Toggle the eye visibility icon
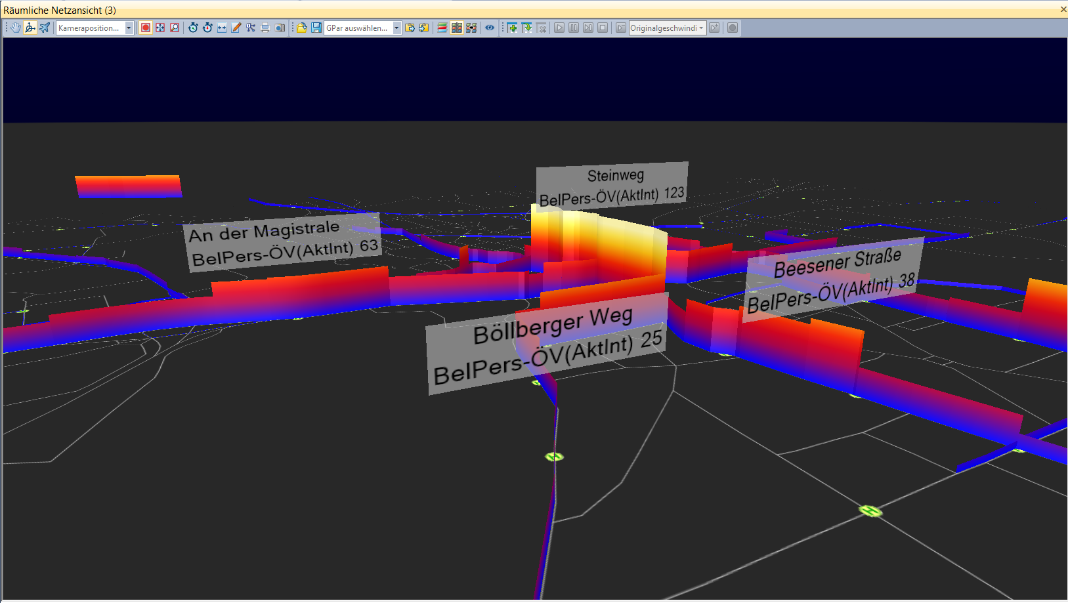This screenshot has height=603, width=1068. click(x=490, y=28)
